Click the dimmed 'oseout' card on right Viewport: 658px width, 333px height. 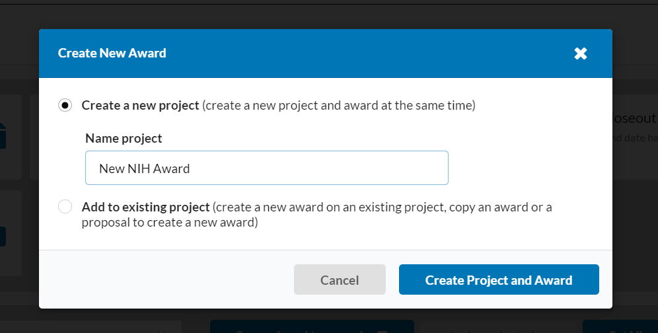pyautogui.click(x=635, y=137)
